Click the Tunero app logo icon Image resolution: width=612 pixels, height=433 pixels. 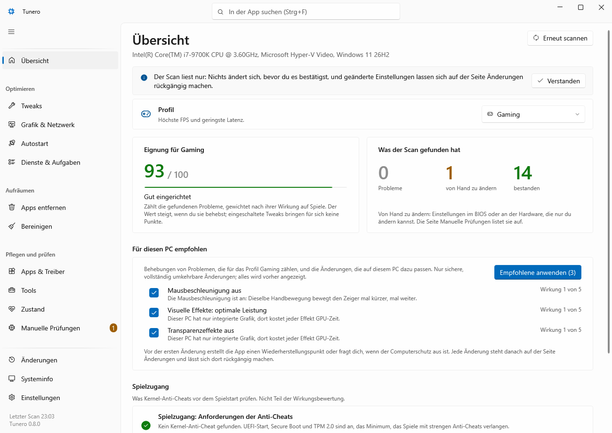[11, 11]
